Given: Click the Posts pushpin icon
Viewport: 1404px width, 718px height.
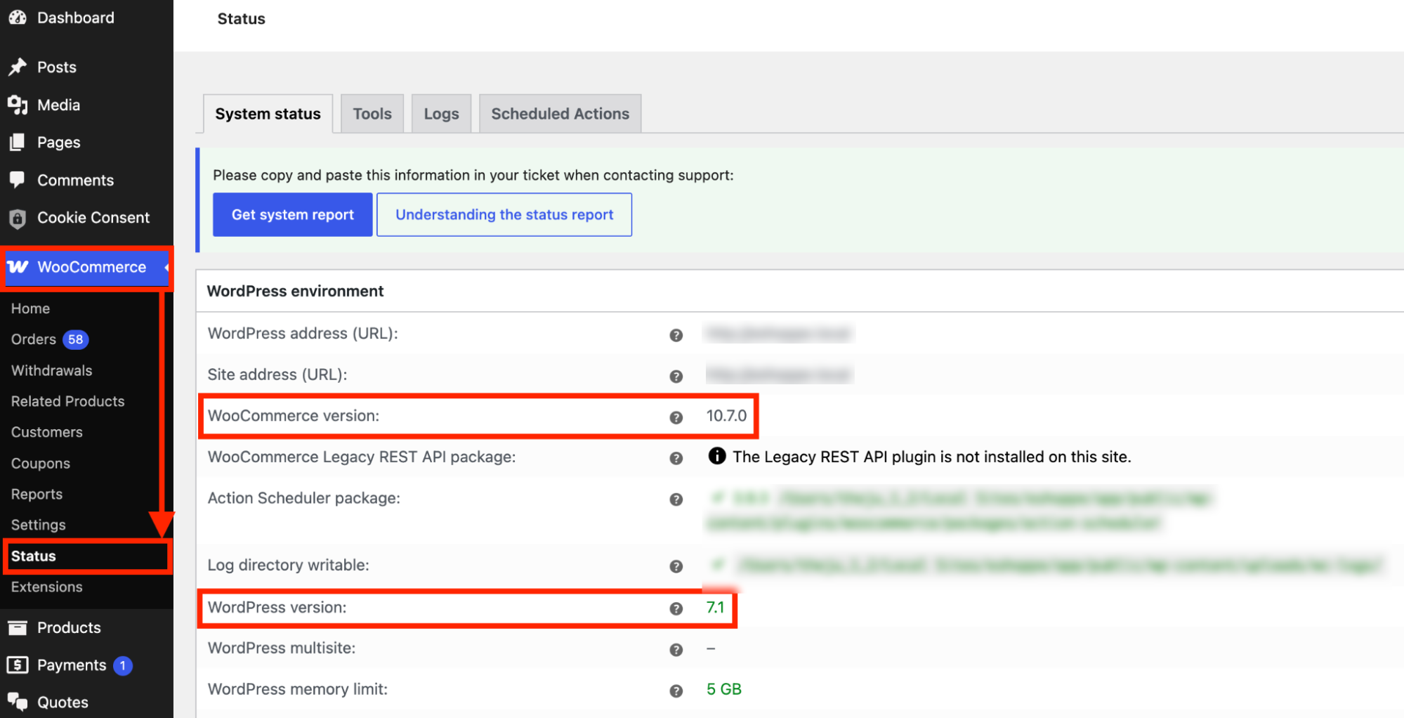Looking at the screenshot, I should point(18,67).
